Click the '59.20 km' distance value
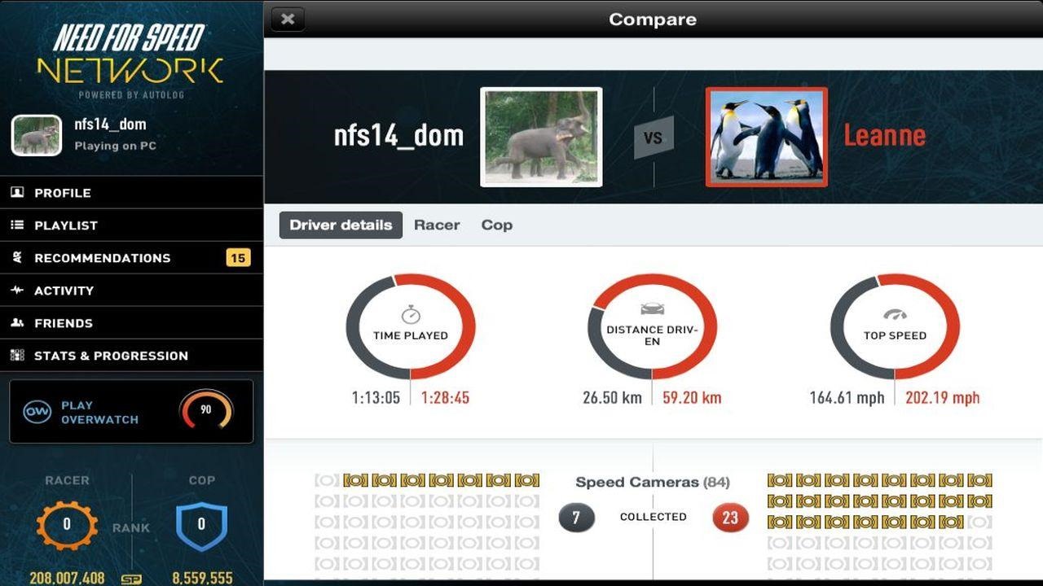The height and width of the screenshot is (586, 1043). point(692,398)
